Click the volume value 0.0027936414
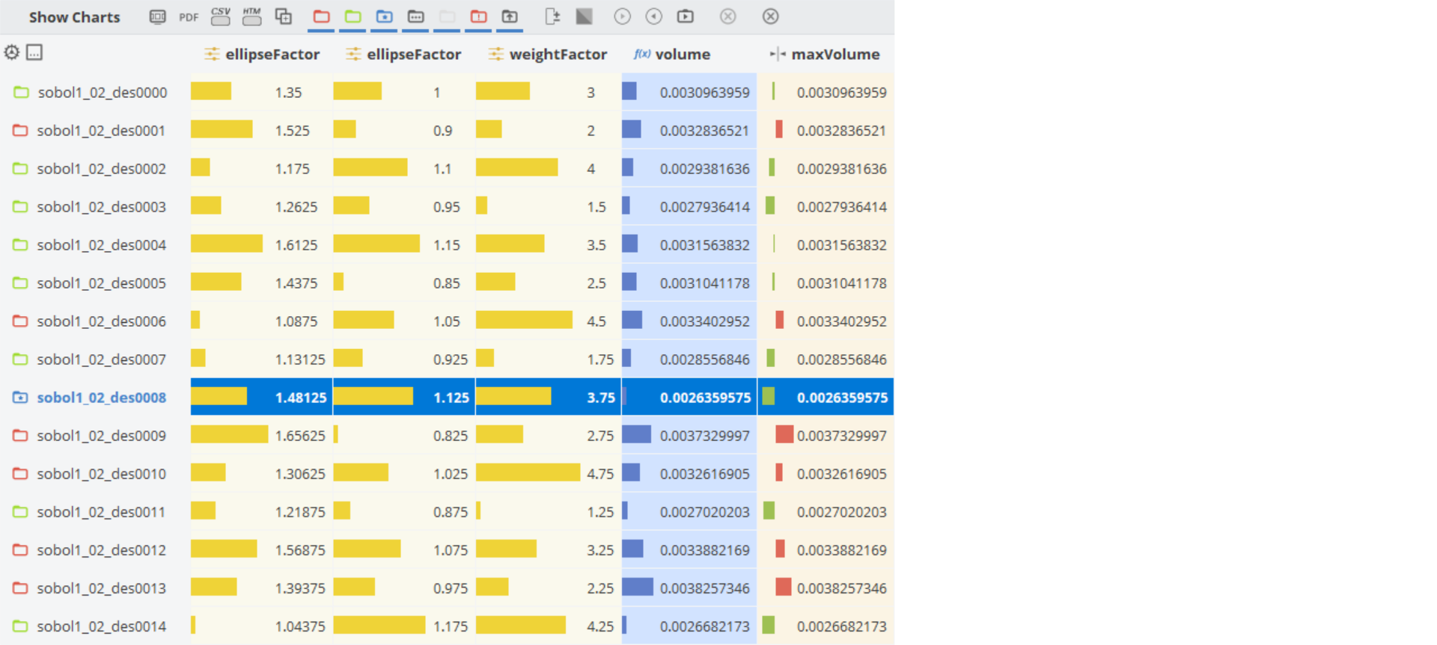1437x645 pixels. point(704,207)
